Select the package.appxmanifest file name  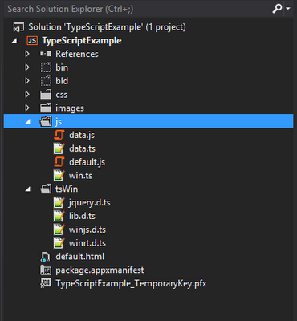point(100,270)
